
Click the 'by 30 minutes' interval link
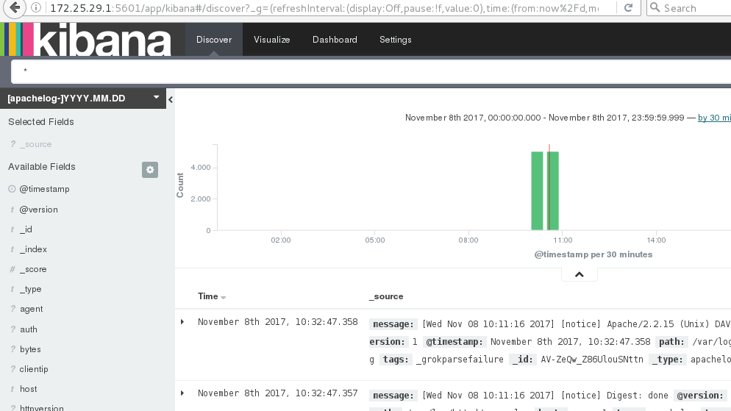[x=714, y=118]
